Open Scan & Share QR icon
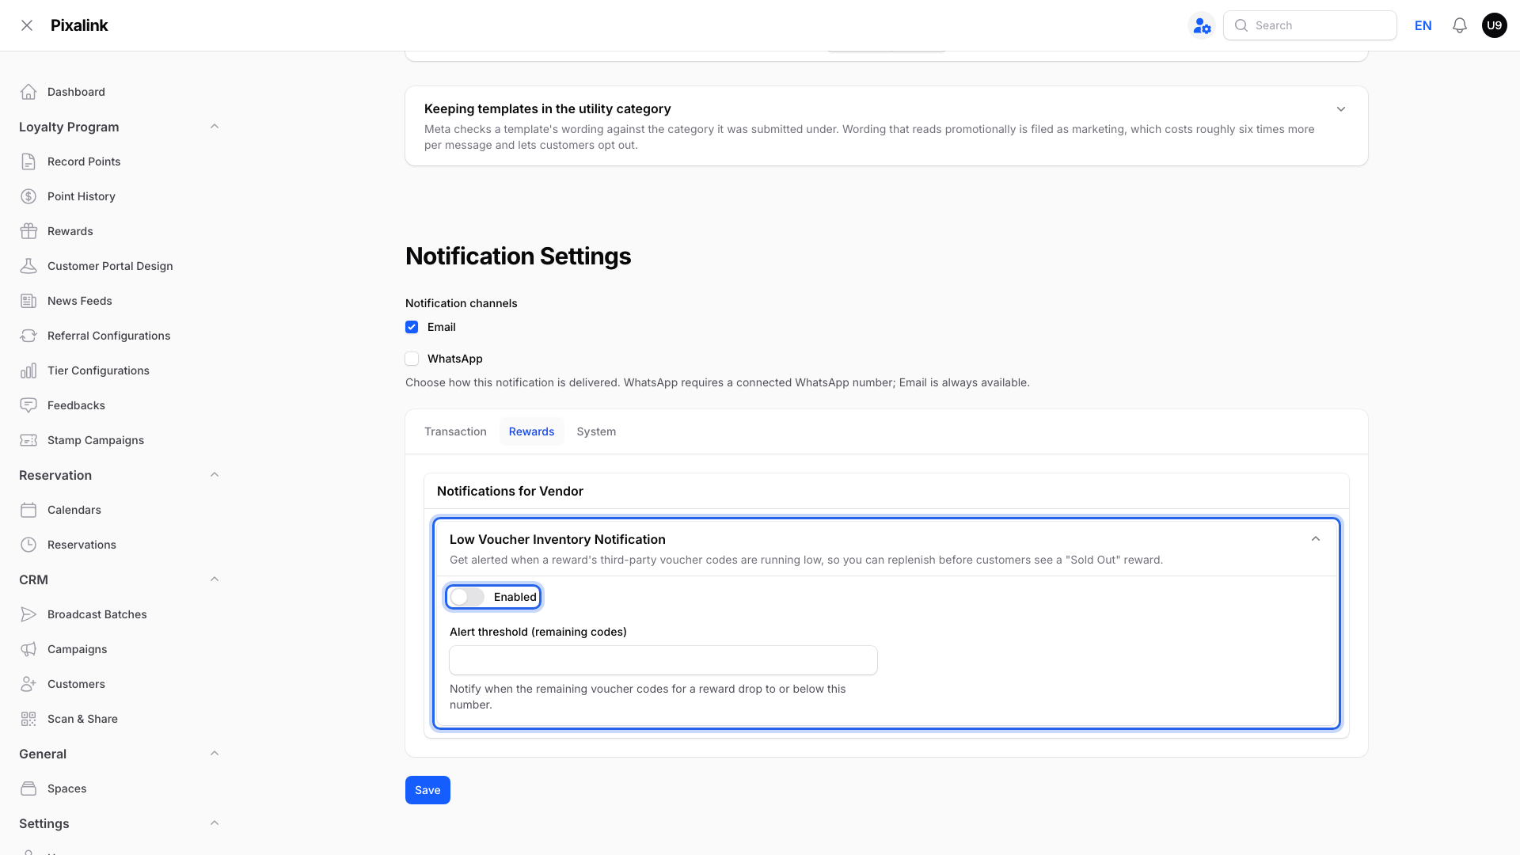 pyautogui.click(x=28, y=719)
